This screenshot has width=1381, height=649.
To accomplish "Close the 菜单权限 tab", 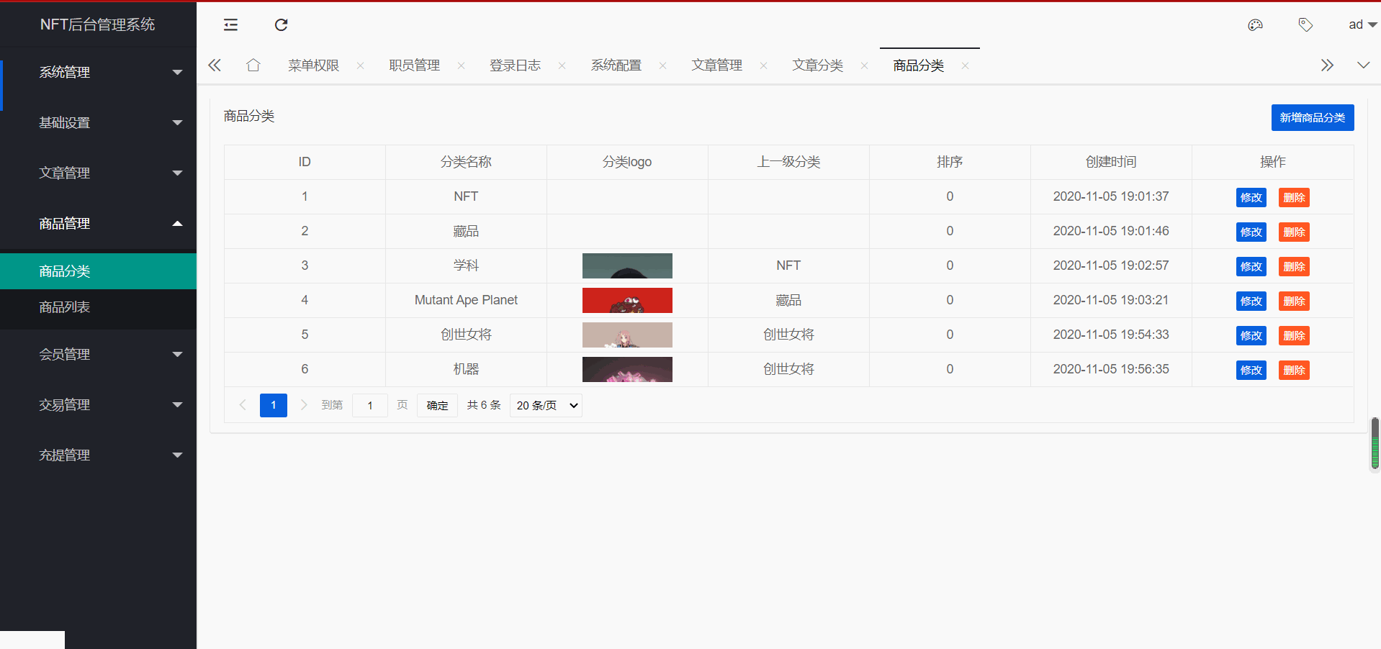I will [x=360, y=65].
